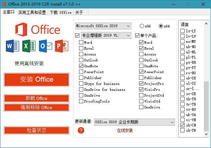Uncheck the 专业增强版 suite checkbox
The height and width of the screenshot is (148, 211).
[x=77, y=36]
